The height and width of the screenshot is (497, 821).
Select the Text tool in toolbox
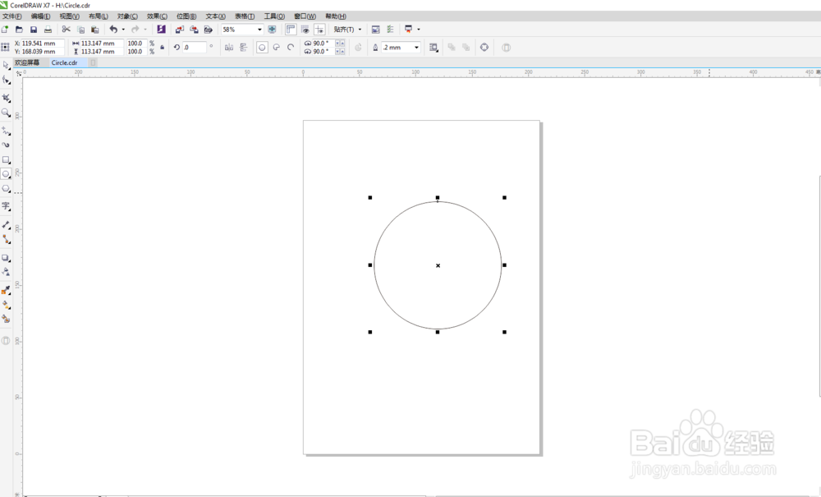click(x=7, y=206)
